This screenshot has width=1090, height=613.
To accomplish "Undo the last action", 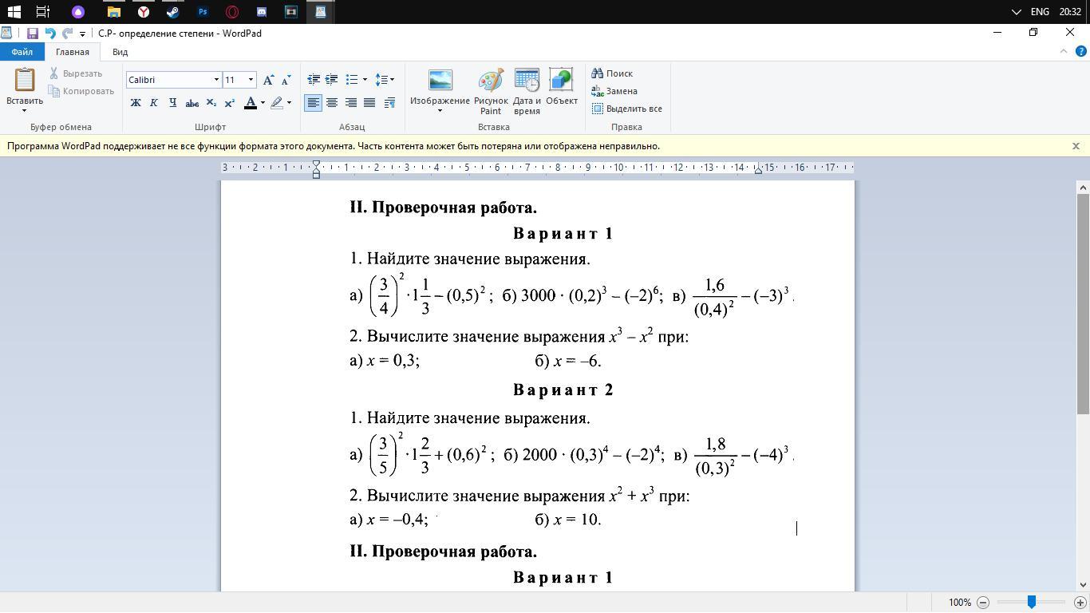I will tap(50, 34).
